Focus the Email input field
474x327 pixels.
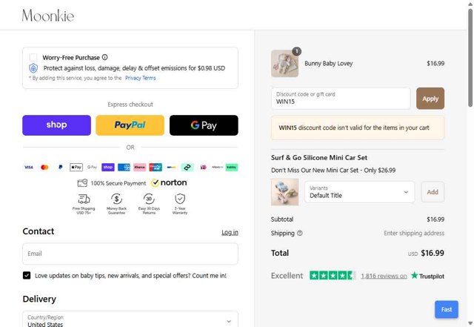[x=130, y=254]
